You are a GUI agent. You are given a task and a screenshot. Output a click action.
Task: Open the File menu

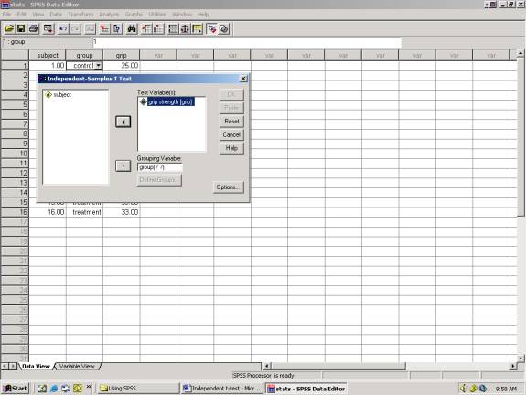point(6,15)
